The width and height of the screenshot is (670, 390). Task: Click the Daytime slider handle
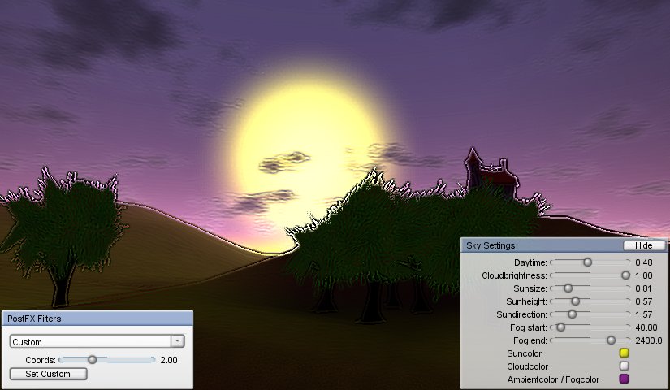pos(587,262)
